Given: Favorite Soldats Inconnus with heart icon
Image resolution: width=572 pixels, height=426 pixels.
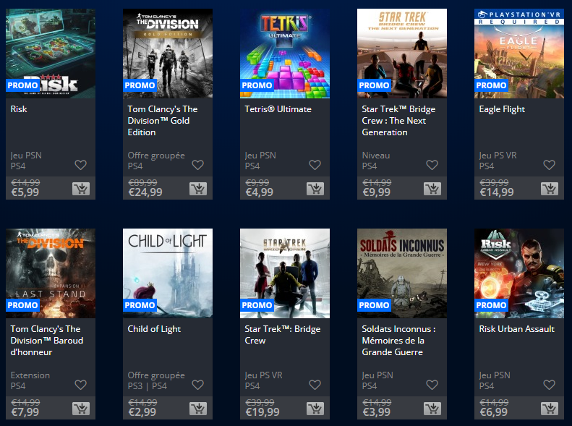Looking at the screenshot, I should [x=432, y=385].
